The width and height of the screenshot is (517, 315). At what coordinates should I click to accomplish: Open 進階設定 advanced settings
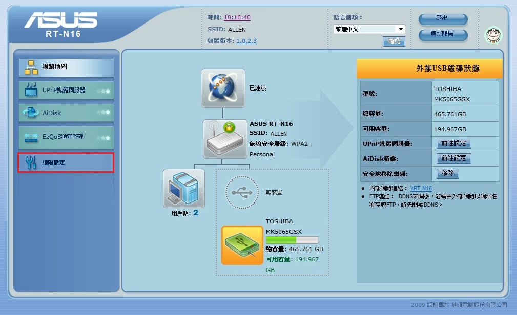66,162
